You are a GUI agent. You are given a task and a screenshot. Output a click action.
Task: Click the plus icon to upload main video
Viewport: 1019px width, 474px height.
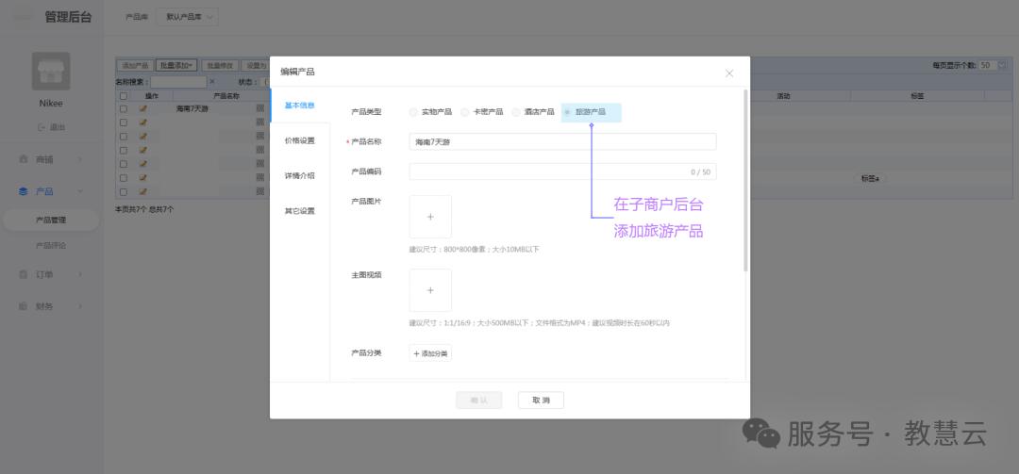[430, 290]
